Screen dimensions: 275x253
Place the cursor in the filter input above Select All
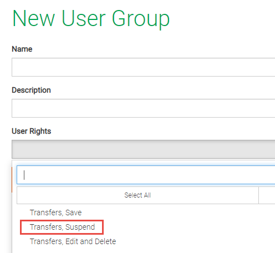tap(146, 175)
